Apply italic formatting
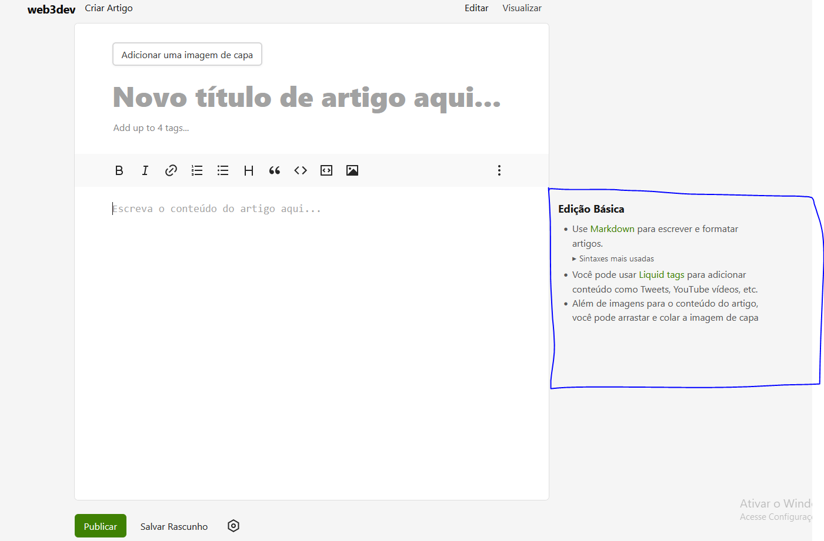This screenshot has width=824, height=541. point(145,170)
